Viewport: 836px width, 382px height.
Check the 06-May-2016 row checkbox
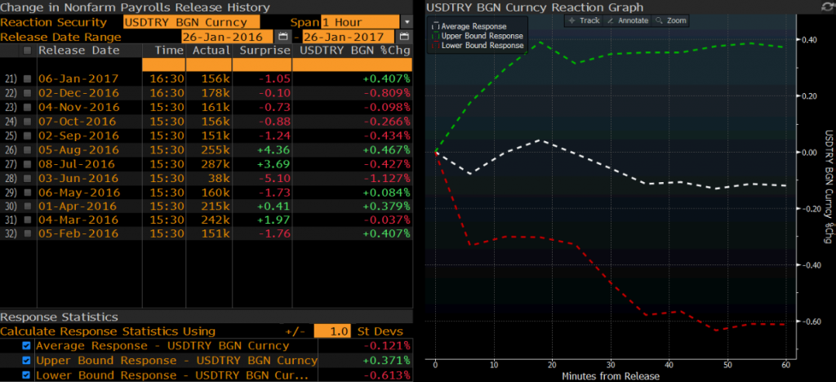(27, 192)
